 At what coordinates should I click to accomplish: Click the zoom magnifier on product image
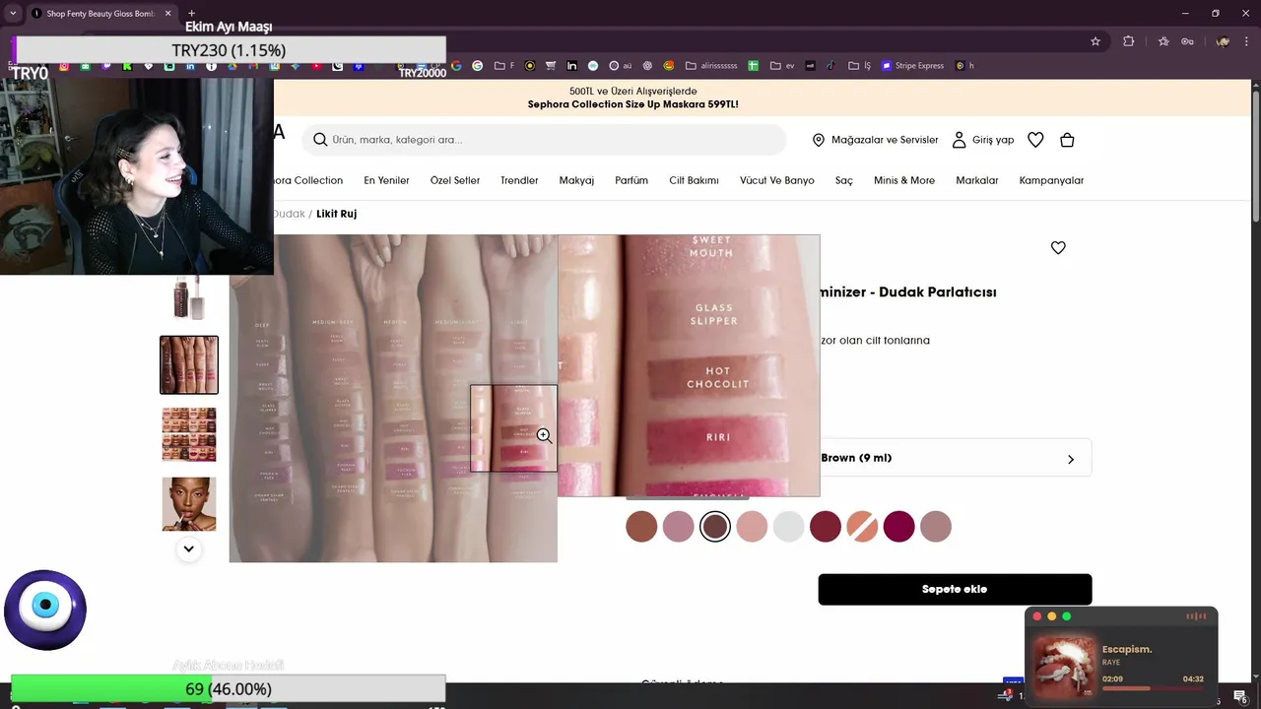pos(544,436)
